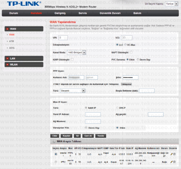Open the PPP Türü Devamlı dropdown
This screenshot has height=169, width=181.
pyautogui.click(x=73, y=91)
